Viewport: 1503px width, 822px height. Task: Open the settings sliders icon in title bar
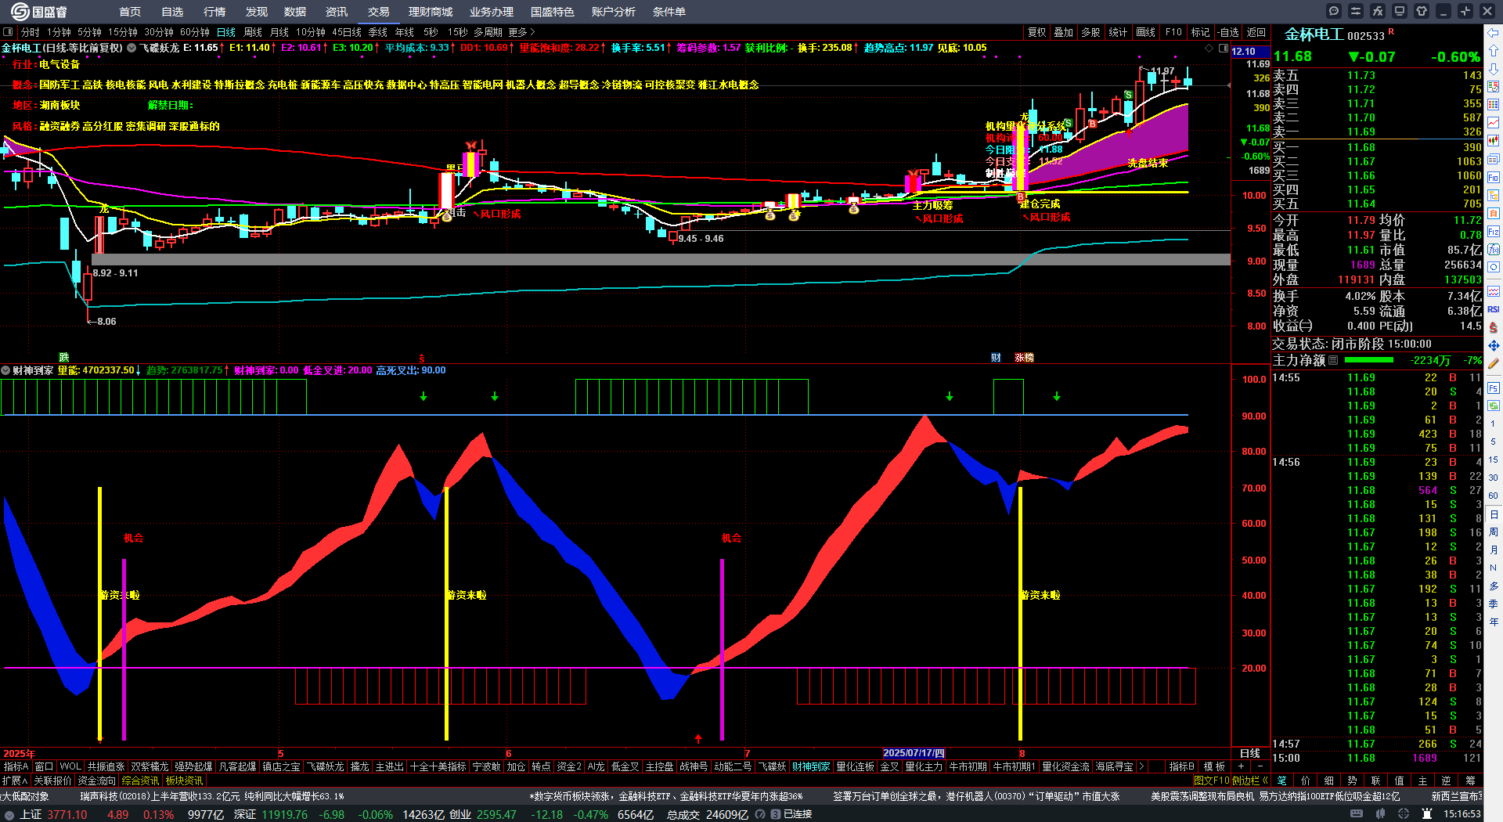[1356, 11]
